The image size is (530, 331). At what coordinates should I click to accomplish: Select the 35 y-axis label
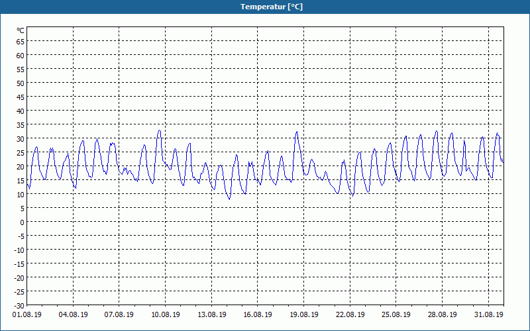coord(21,125)
